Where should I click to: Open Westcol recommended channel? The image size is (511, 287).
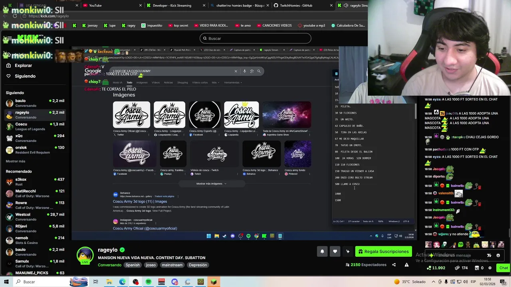[x=35, y=217]
